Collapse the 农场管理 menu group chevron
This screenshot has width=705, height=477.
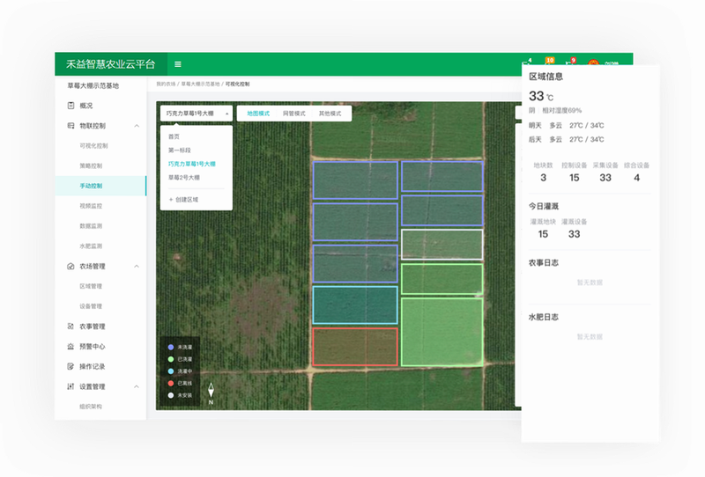[x=137, y=267]
